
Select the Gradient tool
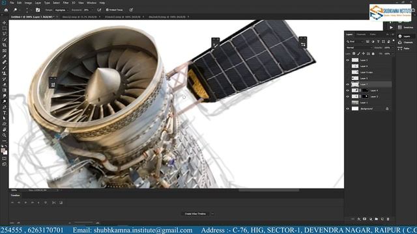tap(5, 90)
